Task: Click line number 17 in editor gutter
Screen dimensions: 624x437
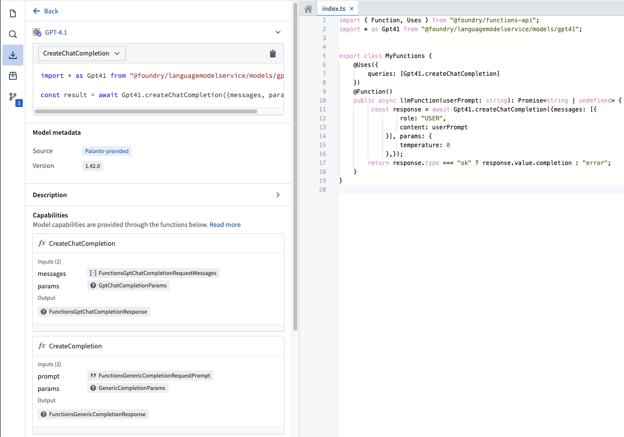Action: pos(323,163)
